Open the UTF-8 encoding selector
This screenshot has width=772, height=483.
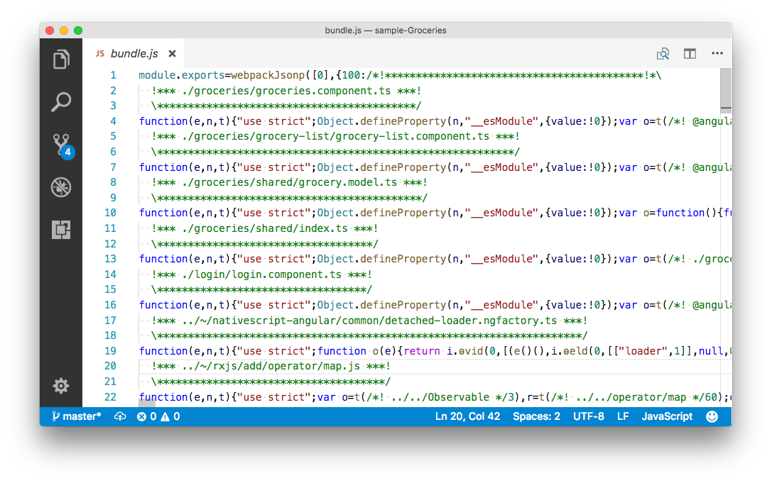[x=589, y=416]
